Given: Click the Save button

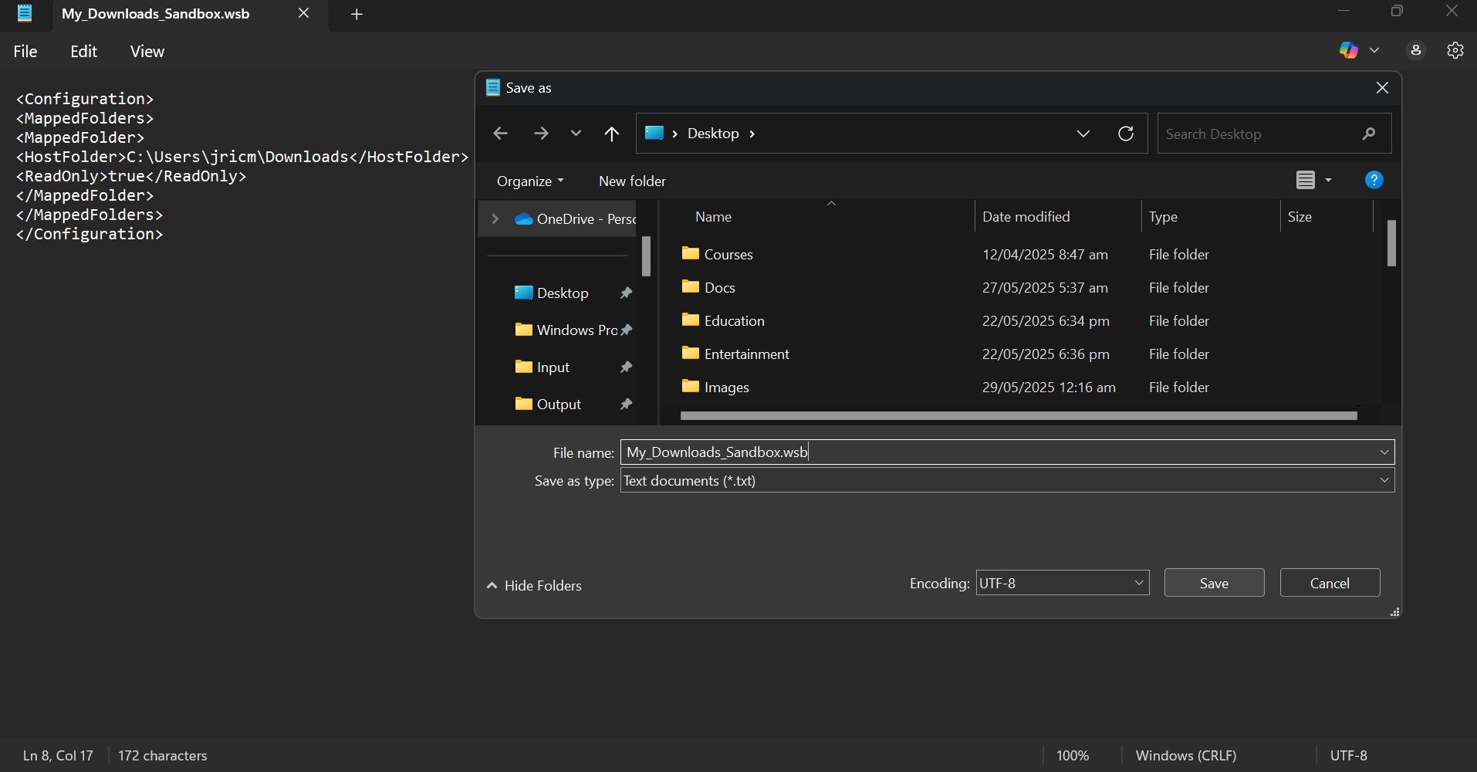Looking at the screenshot, I should click(x=1213, y=582).
